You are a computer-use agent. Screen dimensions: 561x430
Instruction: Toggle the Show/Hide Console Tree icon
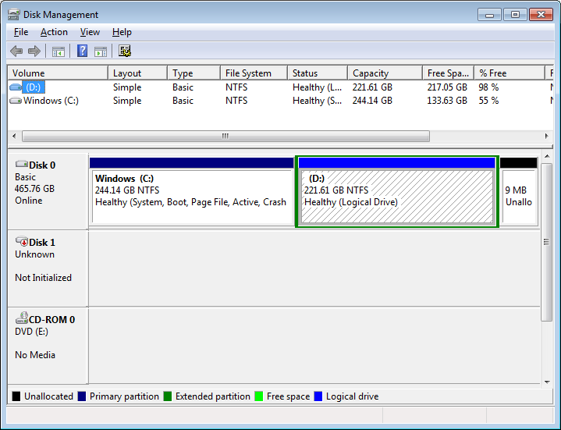[59, 52]
